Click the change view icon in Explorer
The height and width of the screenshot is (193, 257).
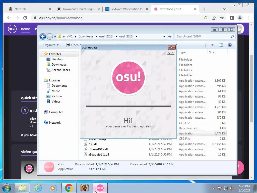[x=207, y=45]
